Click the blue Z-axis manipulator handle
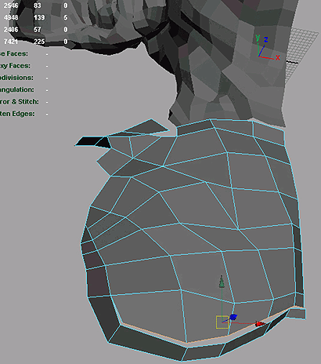Screen dimensions: 321x364 point(233,318)
